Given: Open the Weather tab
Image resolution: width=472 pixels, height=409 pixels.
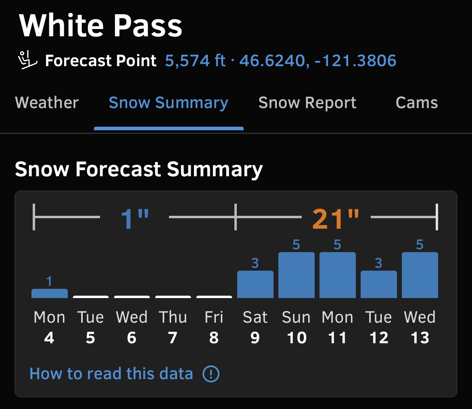Looking at the screenshot, I should (x=47, y=102).
